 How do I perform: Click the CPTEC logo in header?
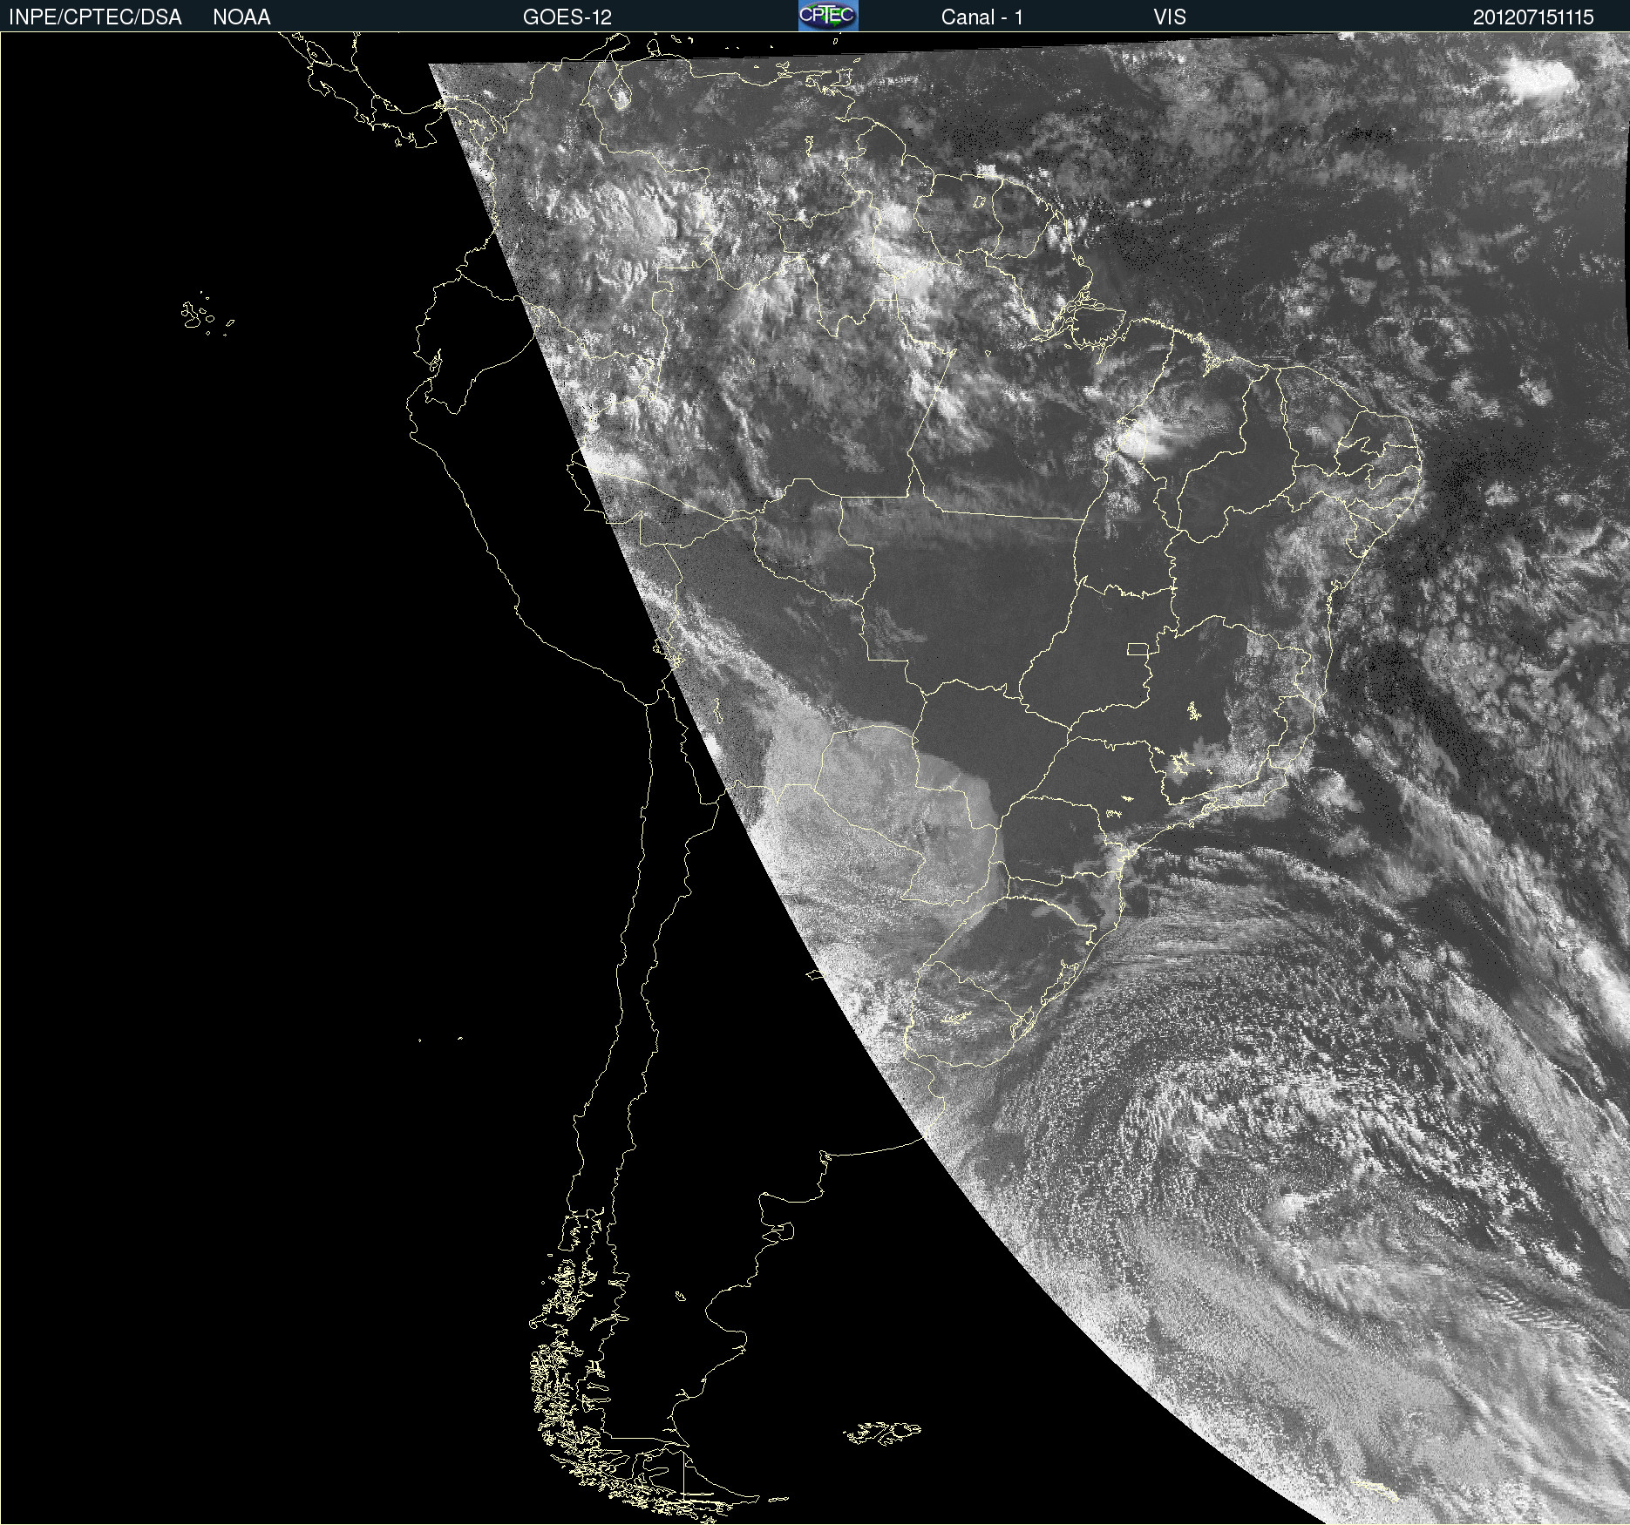(x=828, y=16)
